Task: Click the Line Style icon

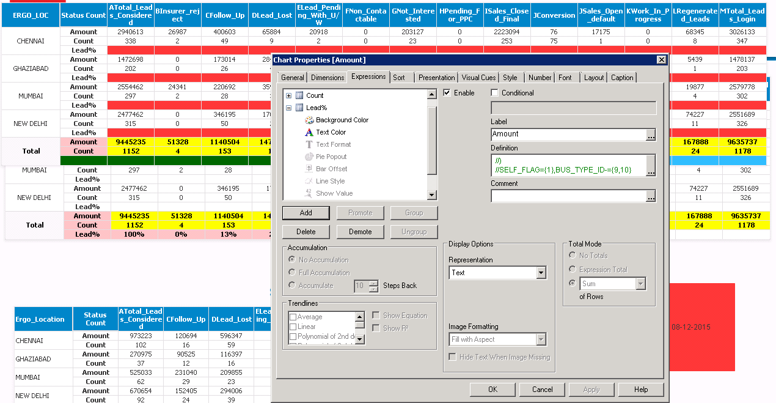Action: [x=309, y=181]
